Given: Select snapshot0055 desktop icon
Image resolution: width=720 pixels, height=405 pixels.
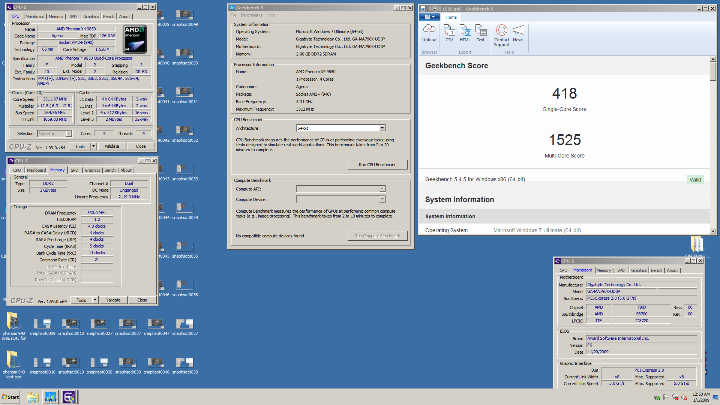Looking at the screenshot, I should click(x=185, y=250).
